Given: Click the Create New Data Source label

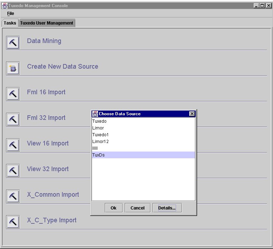Looking at the screenshot, I should click(x=62, y=67).
